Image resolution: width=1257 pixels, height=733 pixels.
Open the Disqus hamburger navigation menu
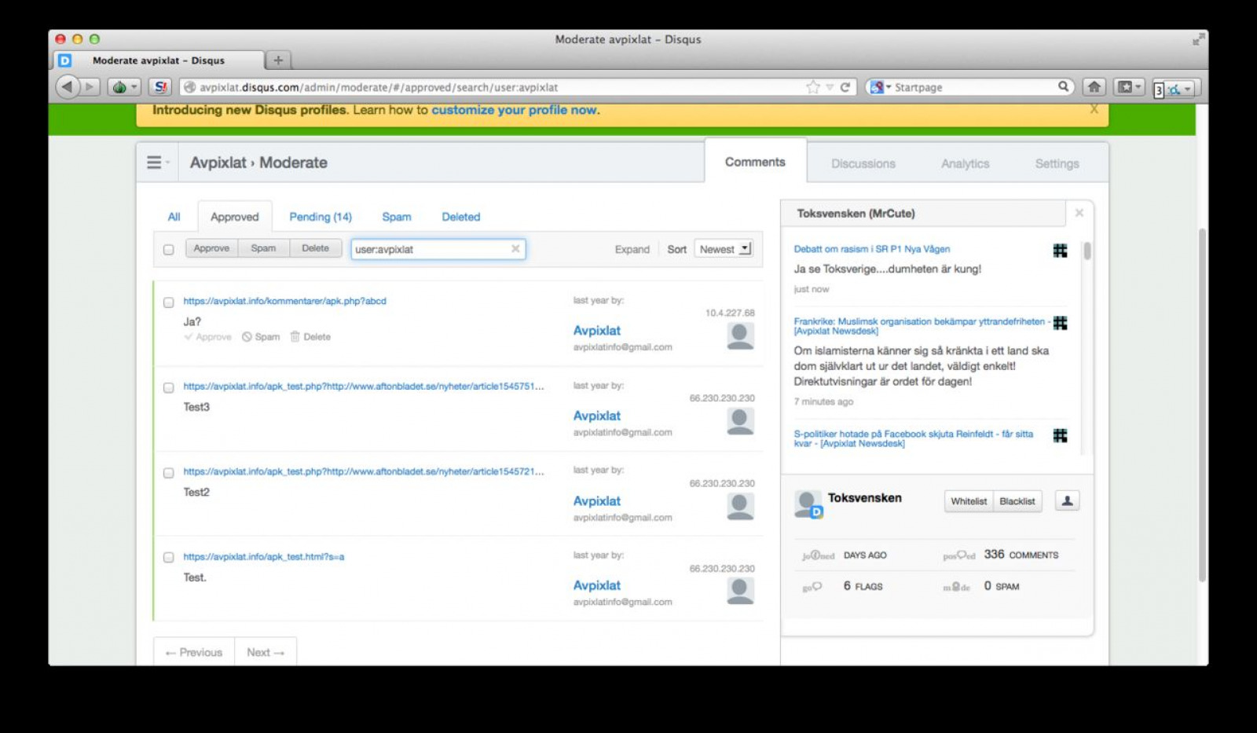[x=157, y=163]
